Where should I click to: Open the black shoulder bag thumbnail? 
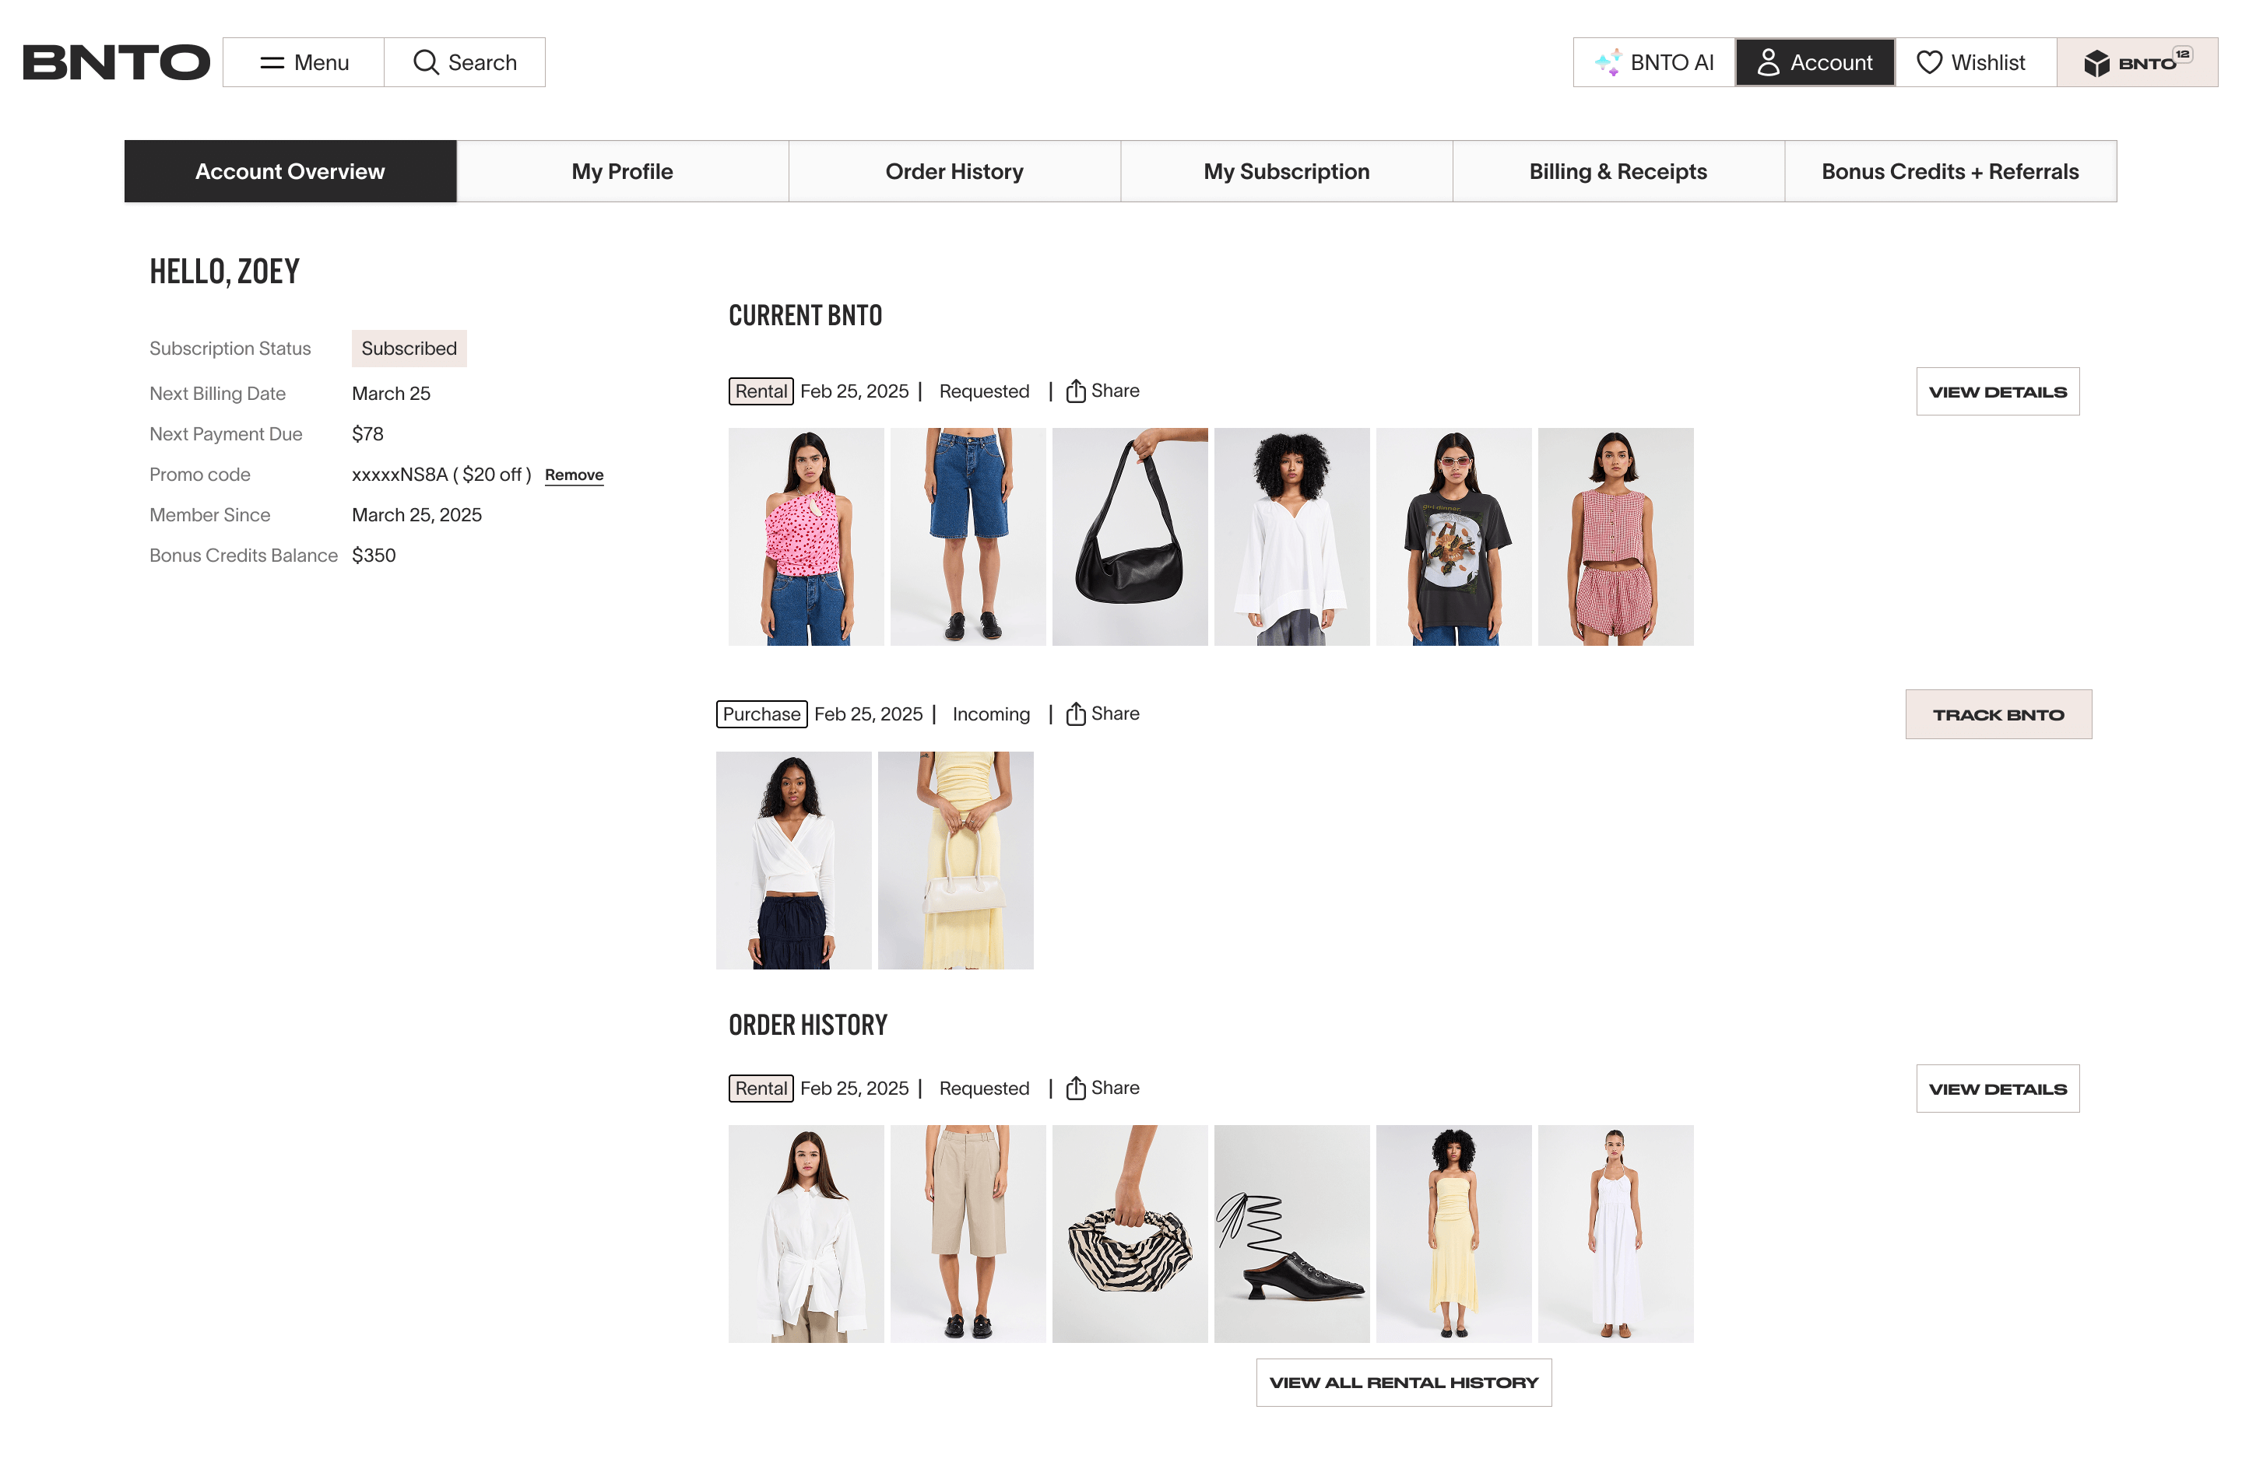tap(1130, 537)
